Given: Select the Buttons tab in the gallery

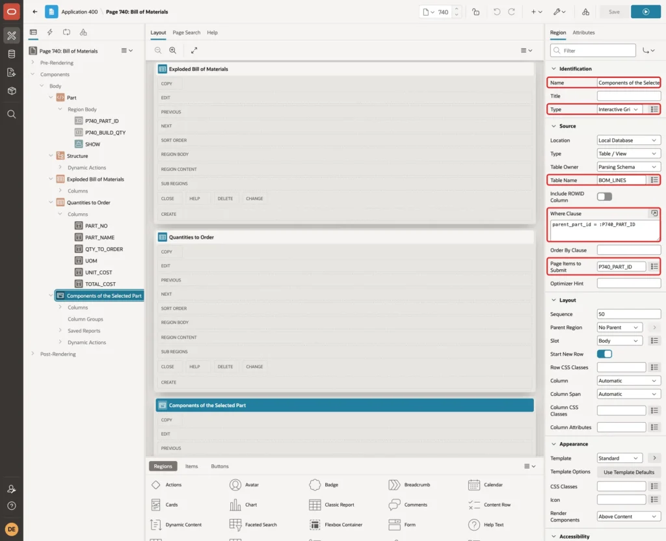Looking at the screenshot, I should pyautogui.click(x=220, y=466).
